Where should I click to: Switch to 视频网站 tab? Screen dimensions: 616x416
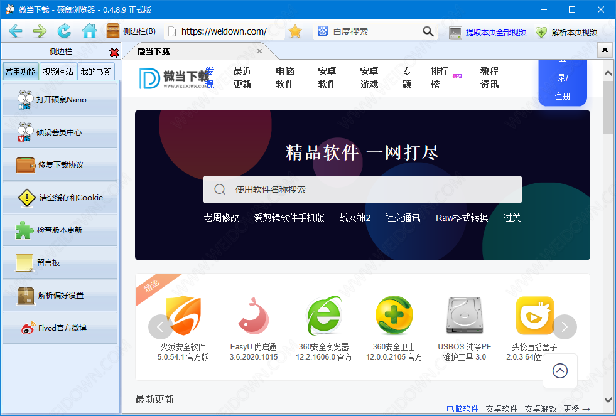pyautogui.click(x=58, y=72)
